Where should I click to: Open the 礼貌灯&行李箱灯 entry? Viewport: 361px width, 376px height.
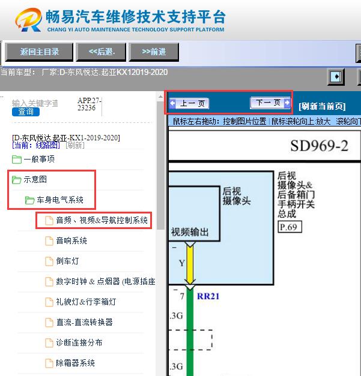coord(86,302)
